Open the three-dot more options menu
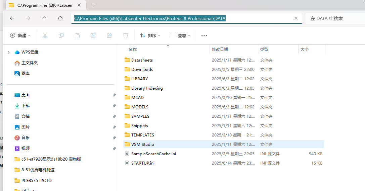The width and height of the screenshot is (365, 191). pyautogui.click(x=204, y=36)
